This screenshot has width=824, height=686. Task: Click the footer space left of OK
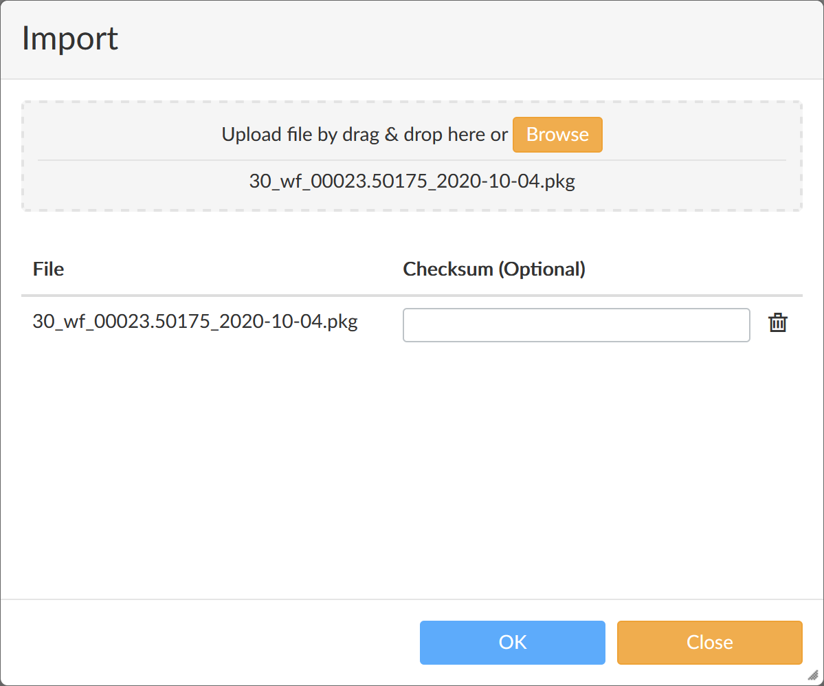(x=206, y=643)
